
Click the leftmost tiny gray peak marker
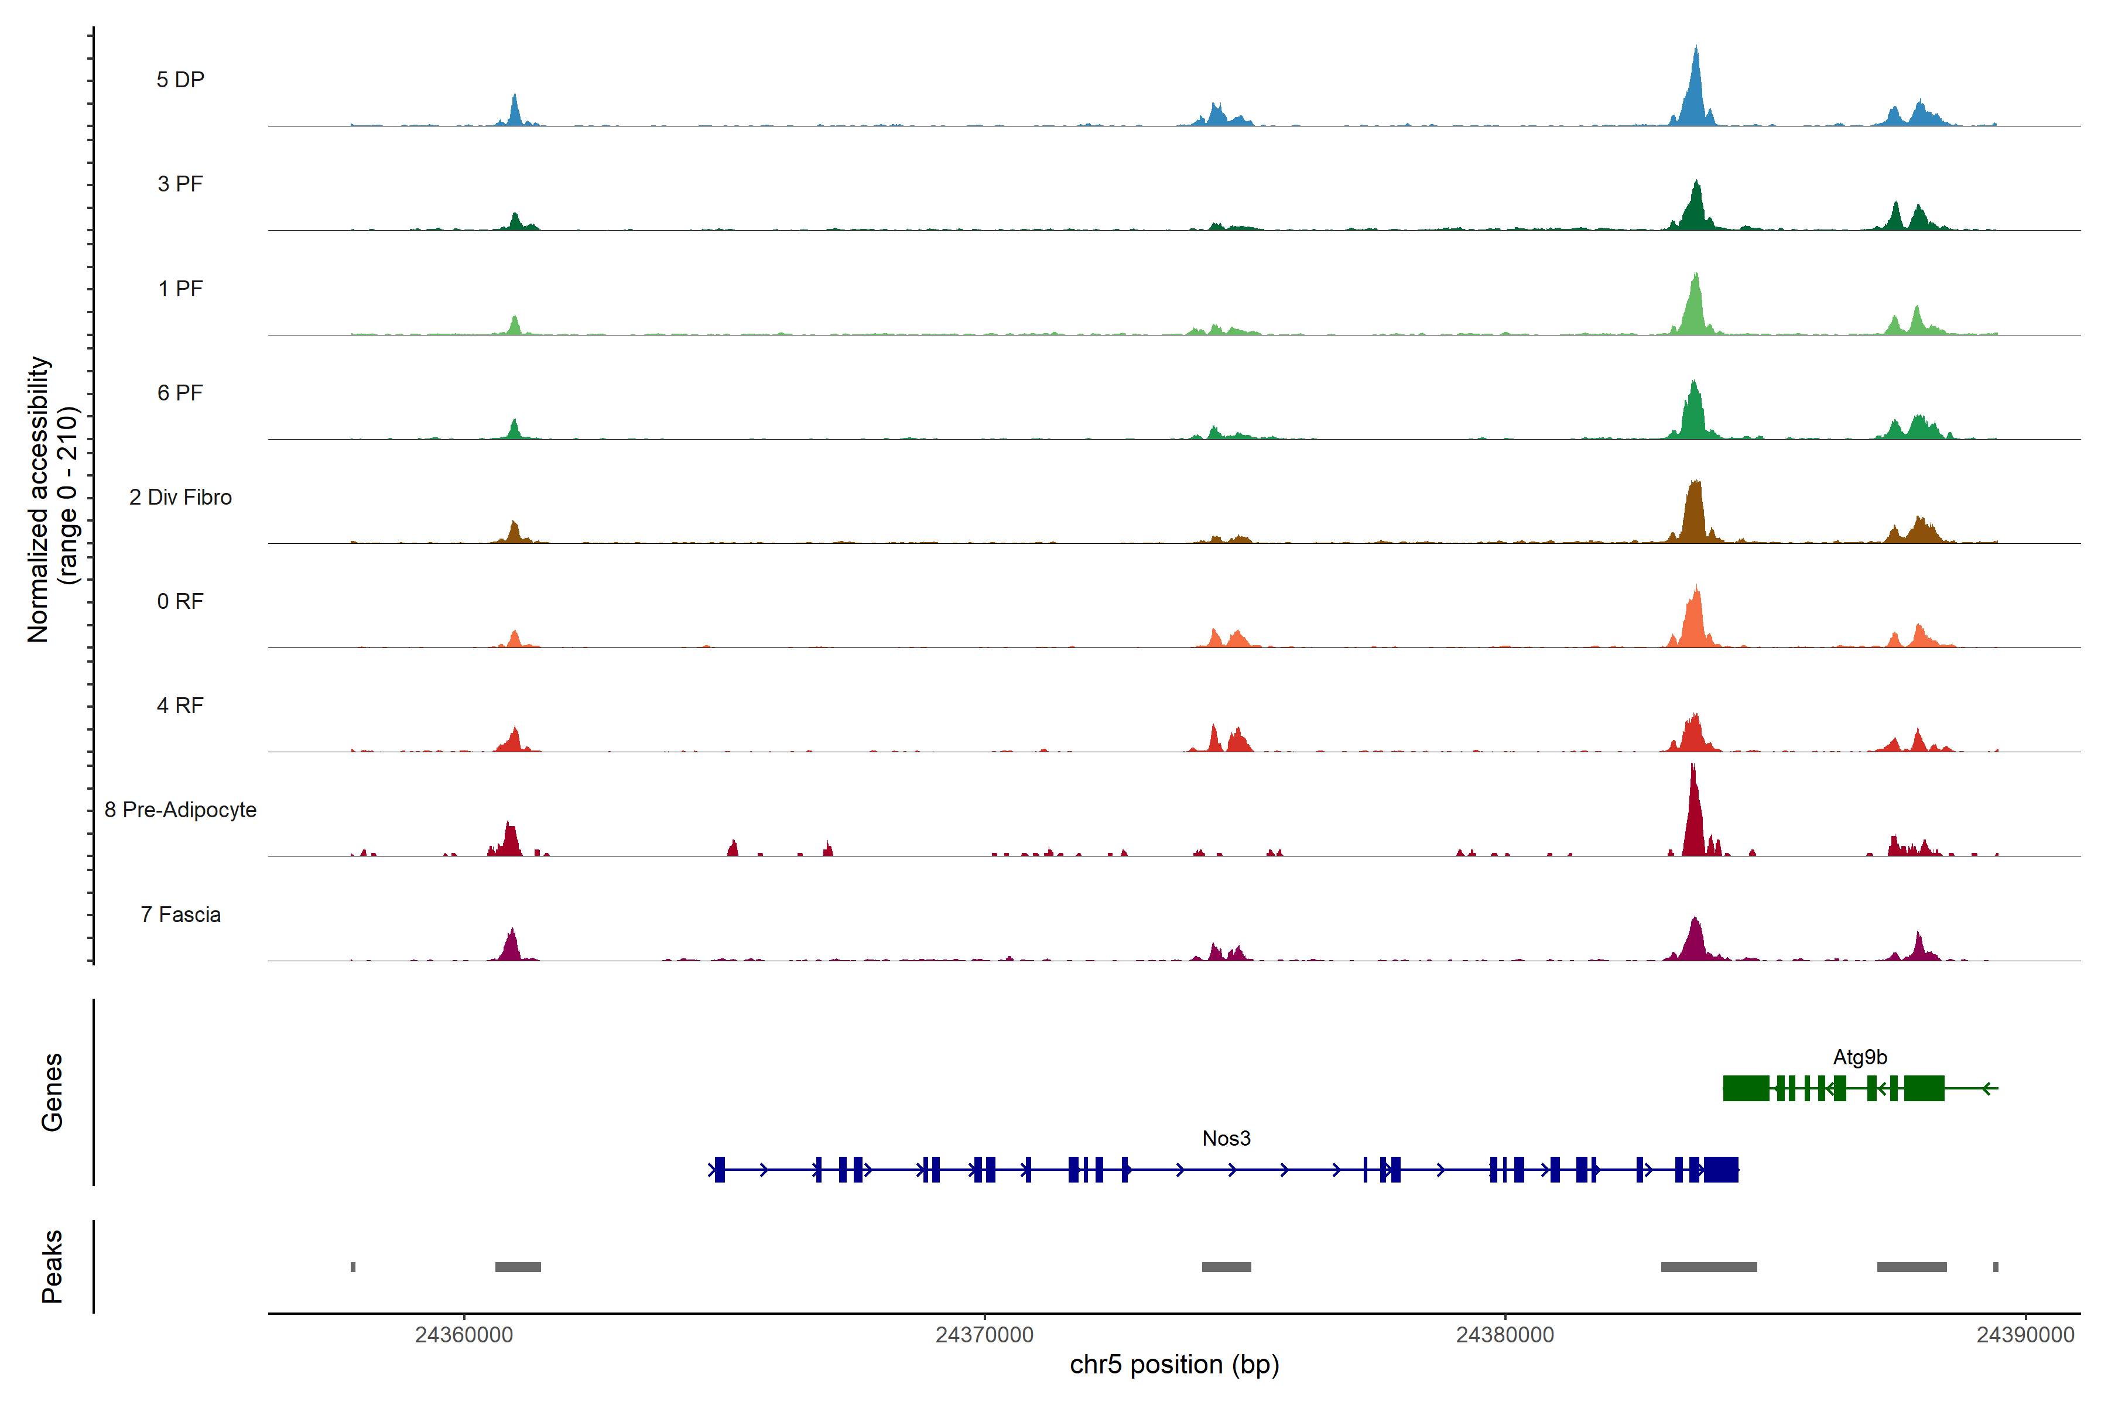coord(353,1267)
